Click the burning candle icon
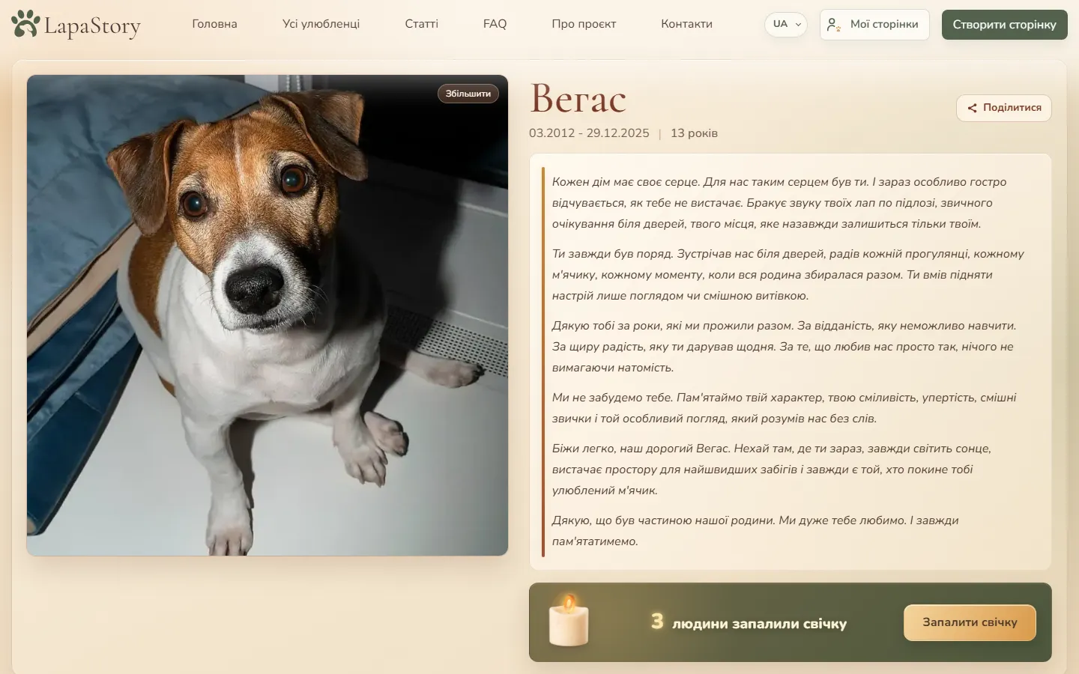Screen dimensions: 1079x674 point(569,620)
